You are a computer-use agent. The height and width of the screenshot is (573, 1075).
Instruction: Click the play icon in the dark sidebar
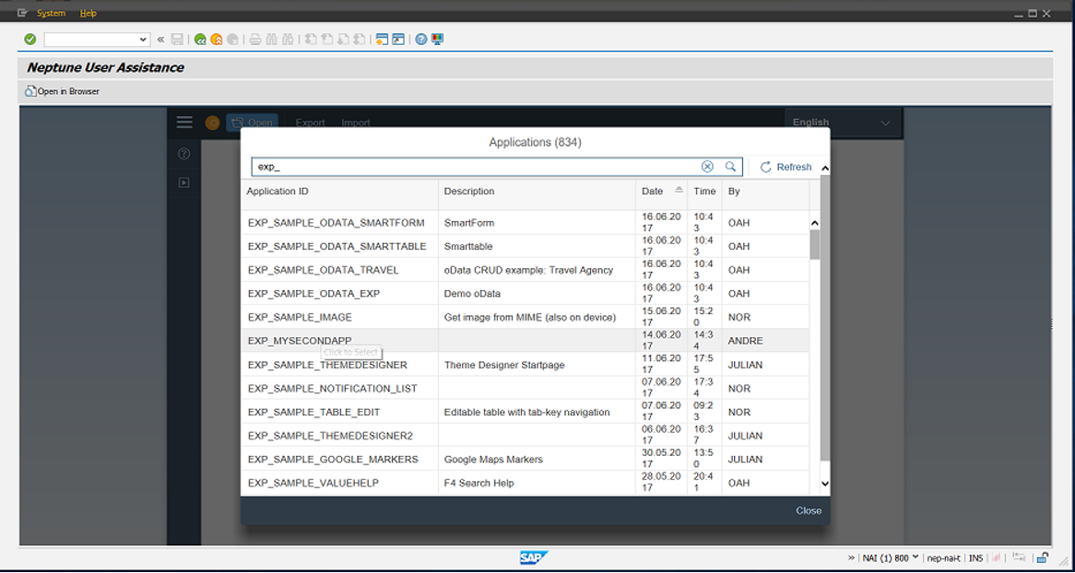[183, 182]
